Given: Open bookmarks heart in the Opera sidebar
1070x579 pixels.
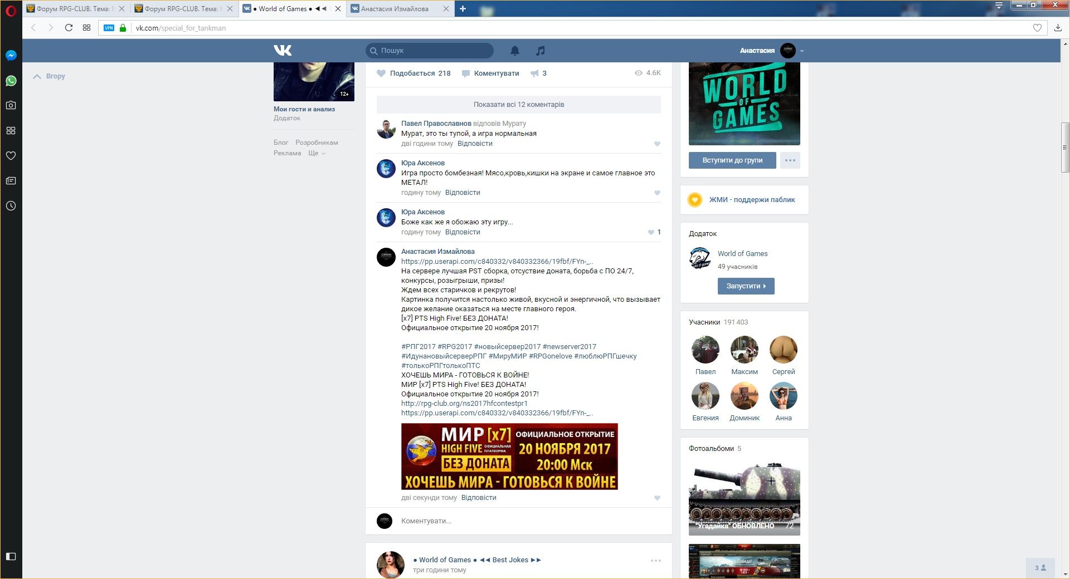Looking at the screenshot, I should (11, 155).
